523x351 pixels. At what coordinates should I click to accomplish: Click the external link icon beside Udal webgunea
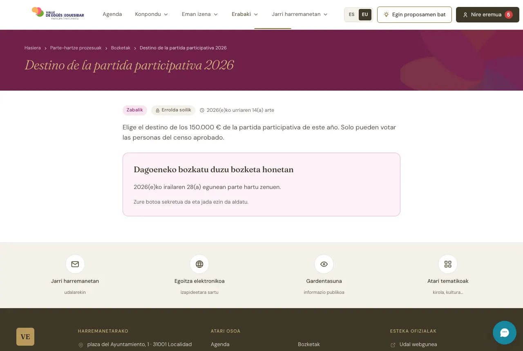(x=393, y=345)
